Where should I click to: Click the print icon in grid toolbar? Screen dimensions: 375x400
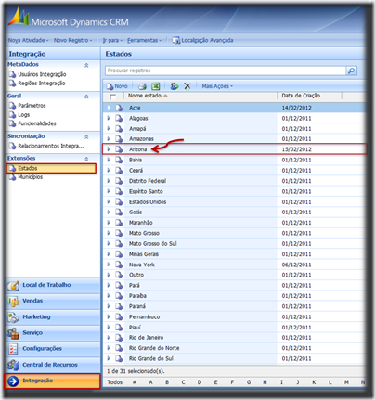click(x=142, y=86)
